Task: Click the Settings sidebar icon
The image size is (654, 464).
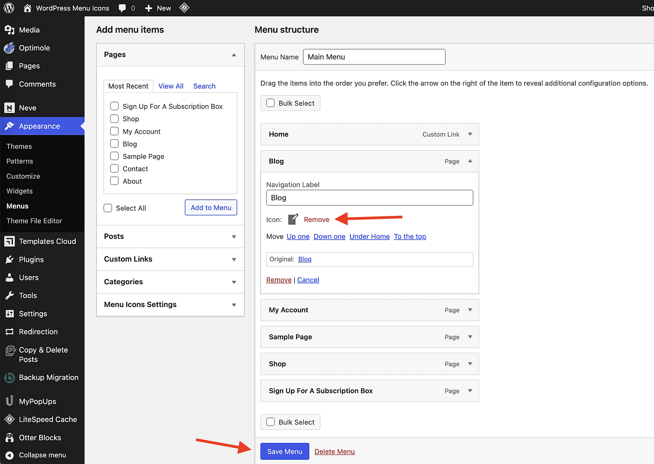Action: pyautogui.click(x=9, y=313)
